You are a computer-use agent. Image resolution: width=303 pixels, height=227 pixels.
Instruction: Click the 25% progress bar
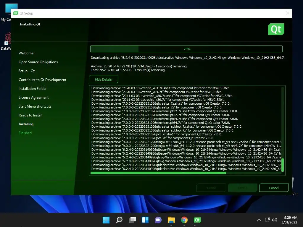pyautogui.click(x=186, y=49)
